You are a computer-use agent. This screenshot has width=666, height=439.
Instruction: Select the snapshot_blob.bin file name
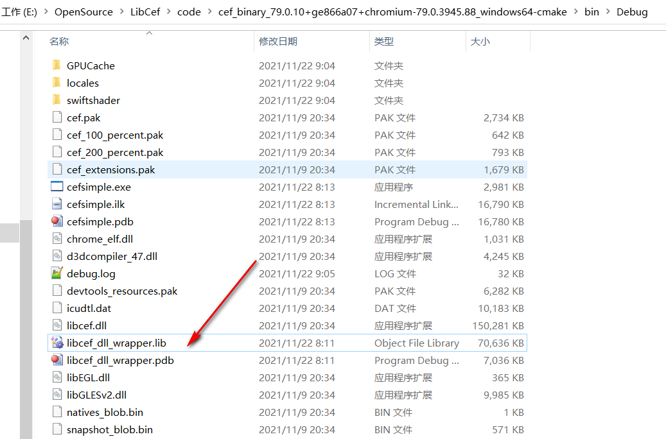coord(110,429)
